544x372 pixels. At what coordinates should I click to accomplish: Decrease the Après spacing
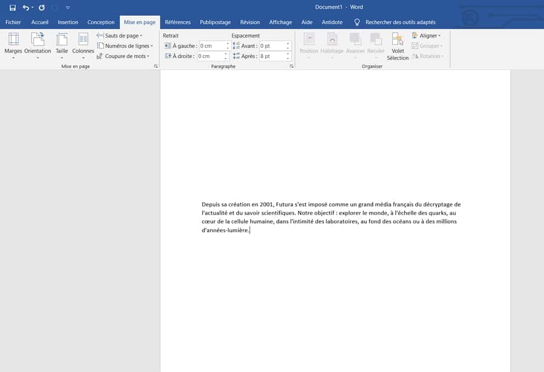[x=288, y=58]
